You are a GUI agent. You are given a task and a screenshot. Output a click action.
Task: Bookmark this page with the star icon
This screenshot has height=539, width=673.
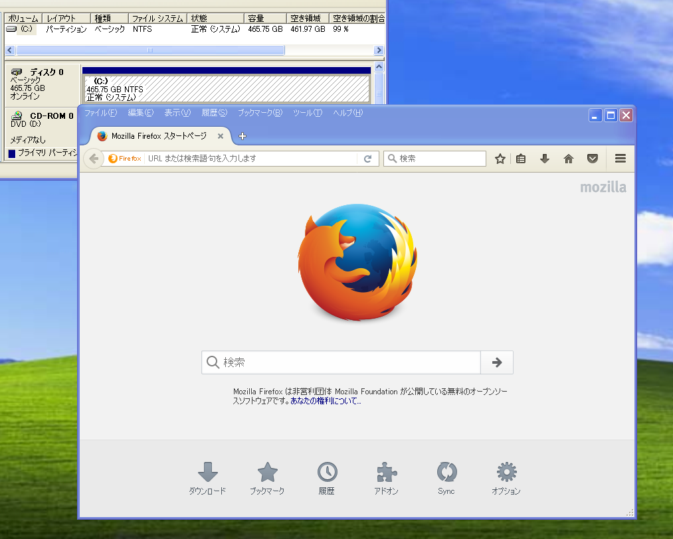coord(500,159)
